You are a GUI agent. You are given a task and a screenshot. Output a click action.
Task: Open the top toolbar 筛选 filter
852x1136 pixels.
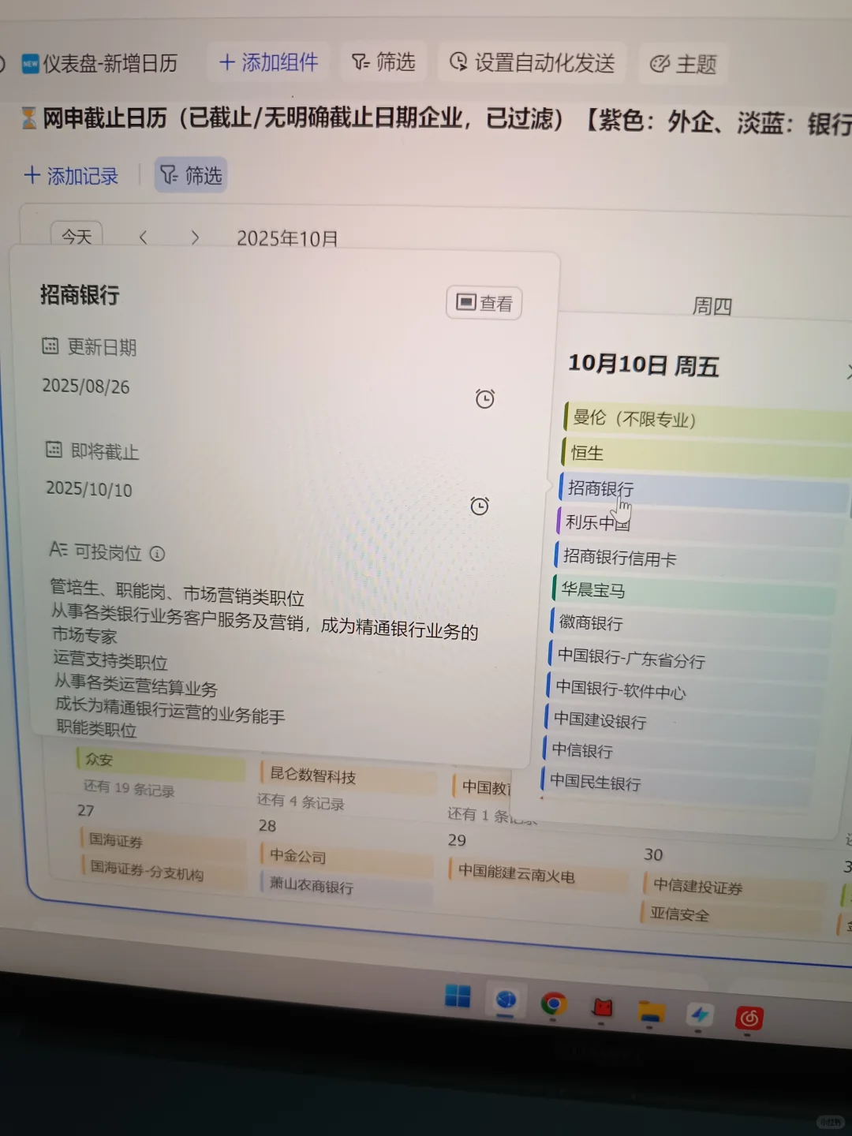pos(383,62)
